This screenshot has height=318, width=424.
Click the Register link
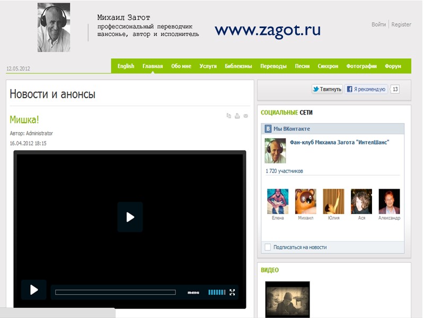(x=401, y=24)
